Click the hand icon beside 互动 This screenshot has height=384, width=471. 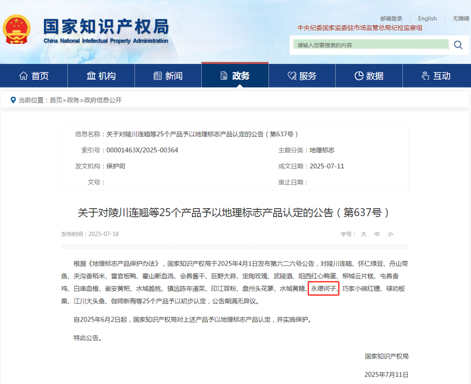tap(425, 76)
